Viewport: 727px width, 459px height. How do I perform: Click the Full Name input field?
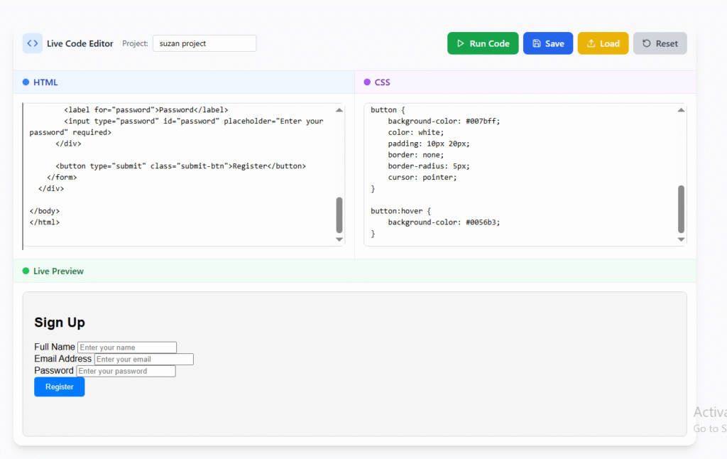126,347
